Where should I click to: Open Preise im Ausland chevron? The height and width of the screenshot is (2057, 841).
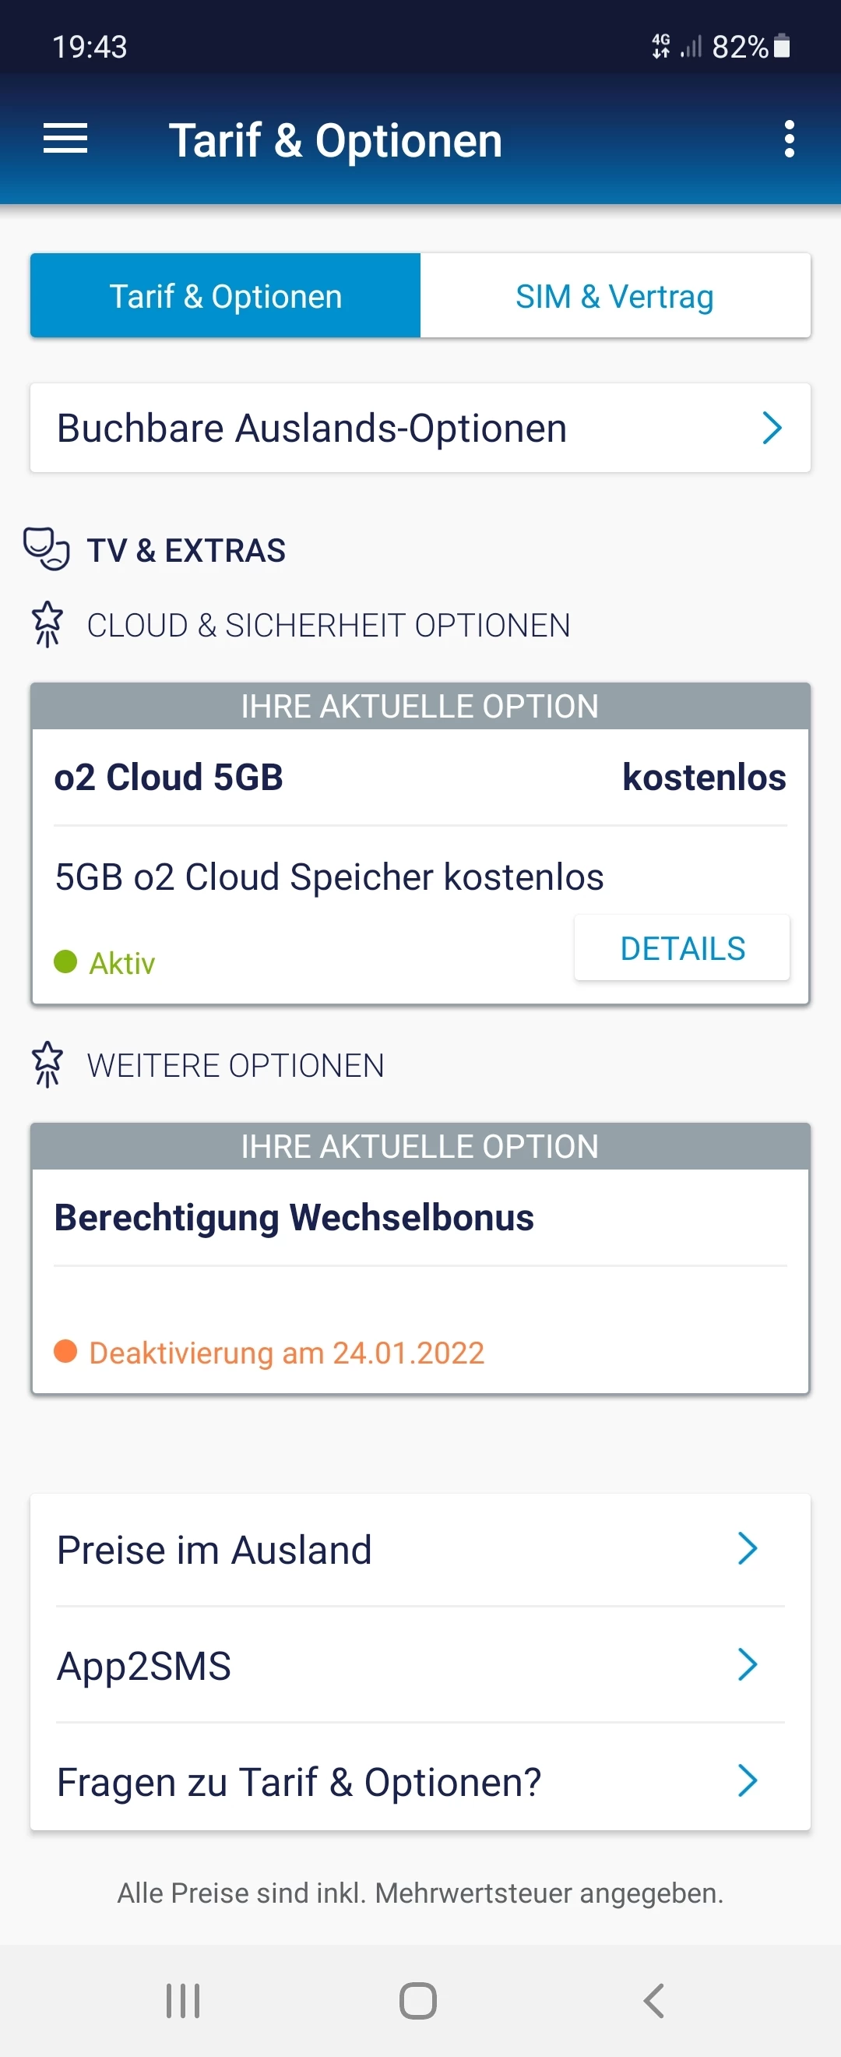pos(747,1548)
